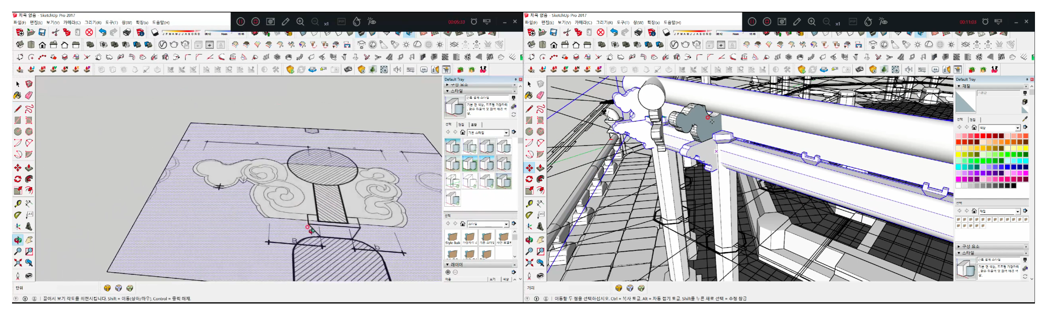Open the 카메라(C) menu in left window
Image resolution: width=1047 pixels, height=314 pixels.
coord(71,22)
